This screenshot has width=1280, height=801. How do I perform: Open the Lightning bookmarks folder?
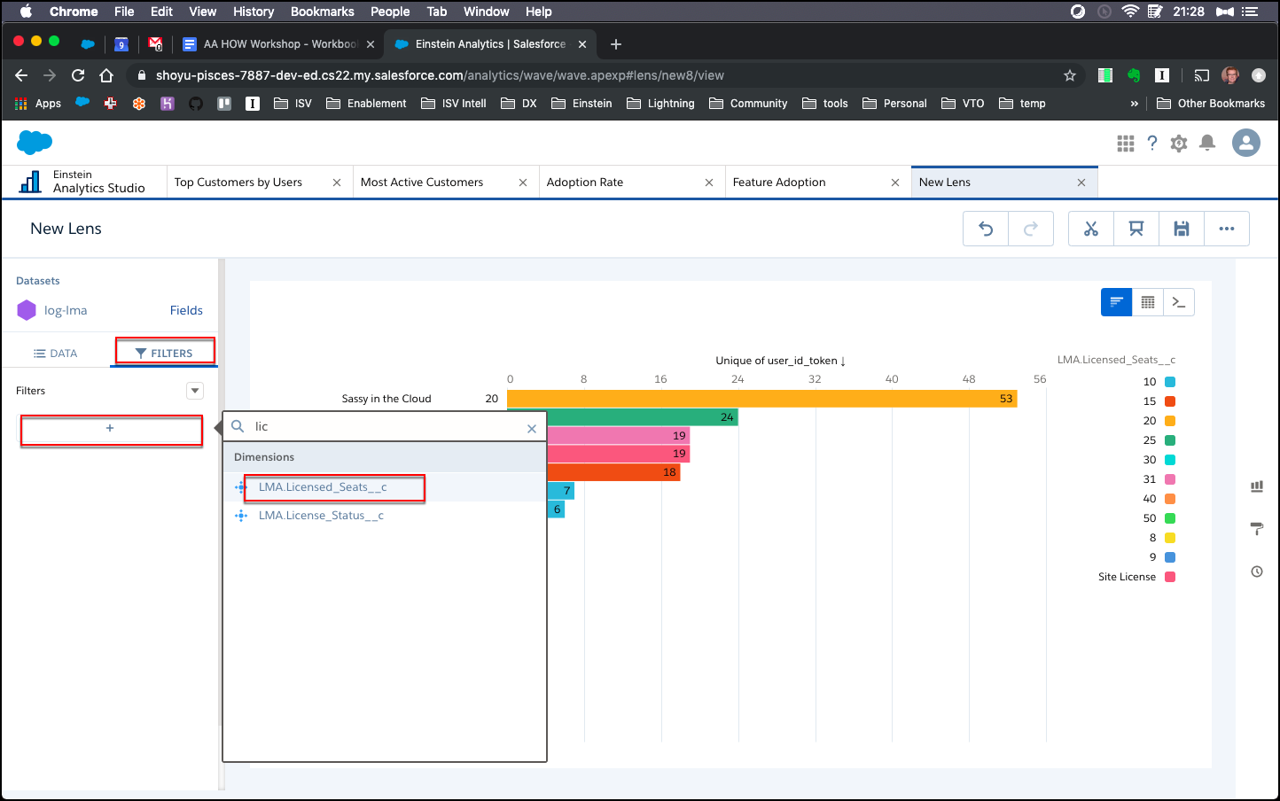660,104
